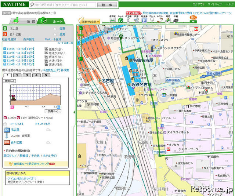Click the green S start icon for 名古屋
Screen dimensions: 235x196
click(x=5, y=29)
